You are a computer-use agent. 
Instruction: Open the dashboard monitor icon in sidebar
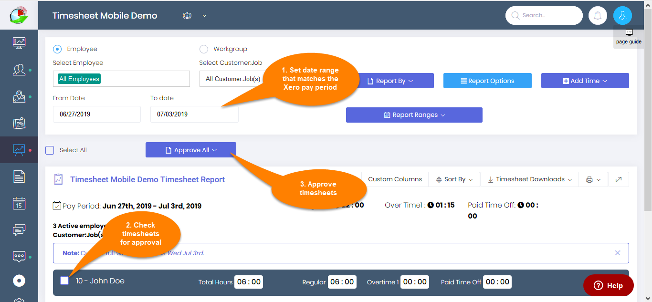coord(19,42)
